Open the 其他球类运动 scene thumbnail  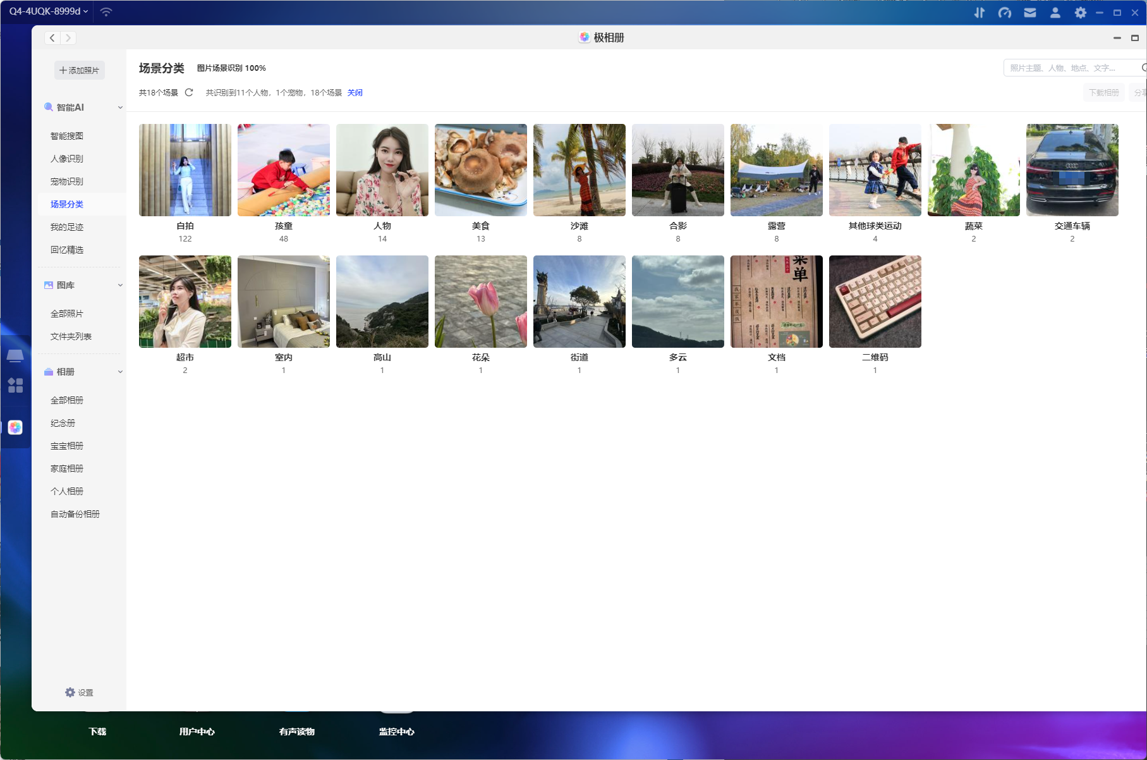point(875,170)
